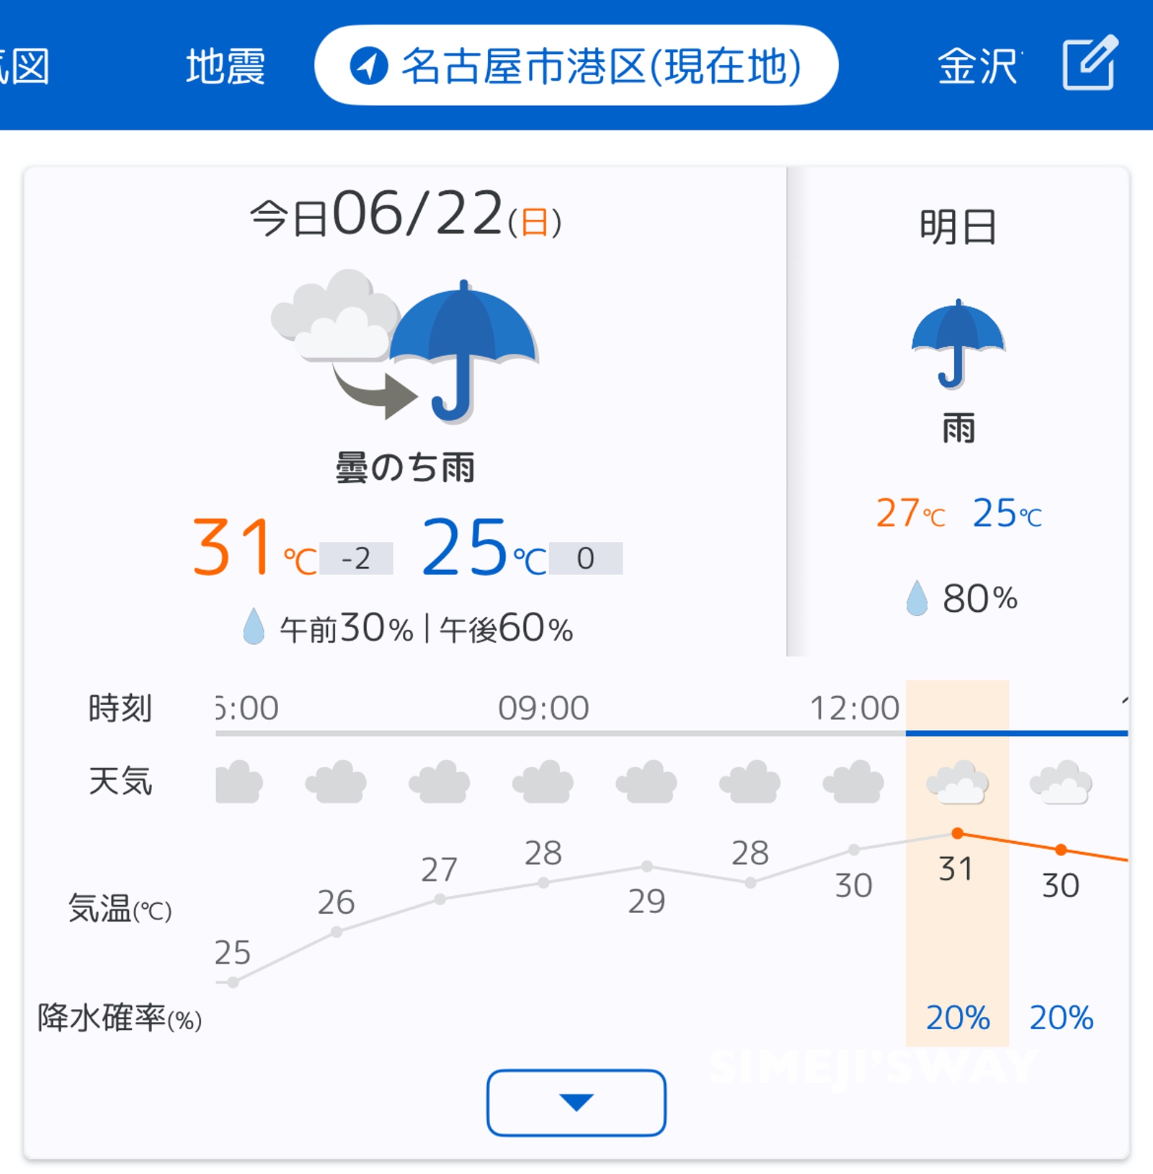Image resolution: width=1153 pixels, height=1174 pixels.
Task: Open tomorrow's 明日 forecast panel
Action: coord(958,411)
